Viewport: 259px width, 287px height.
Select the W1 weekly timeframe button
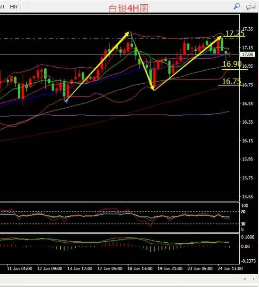coord(2,7)
